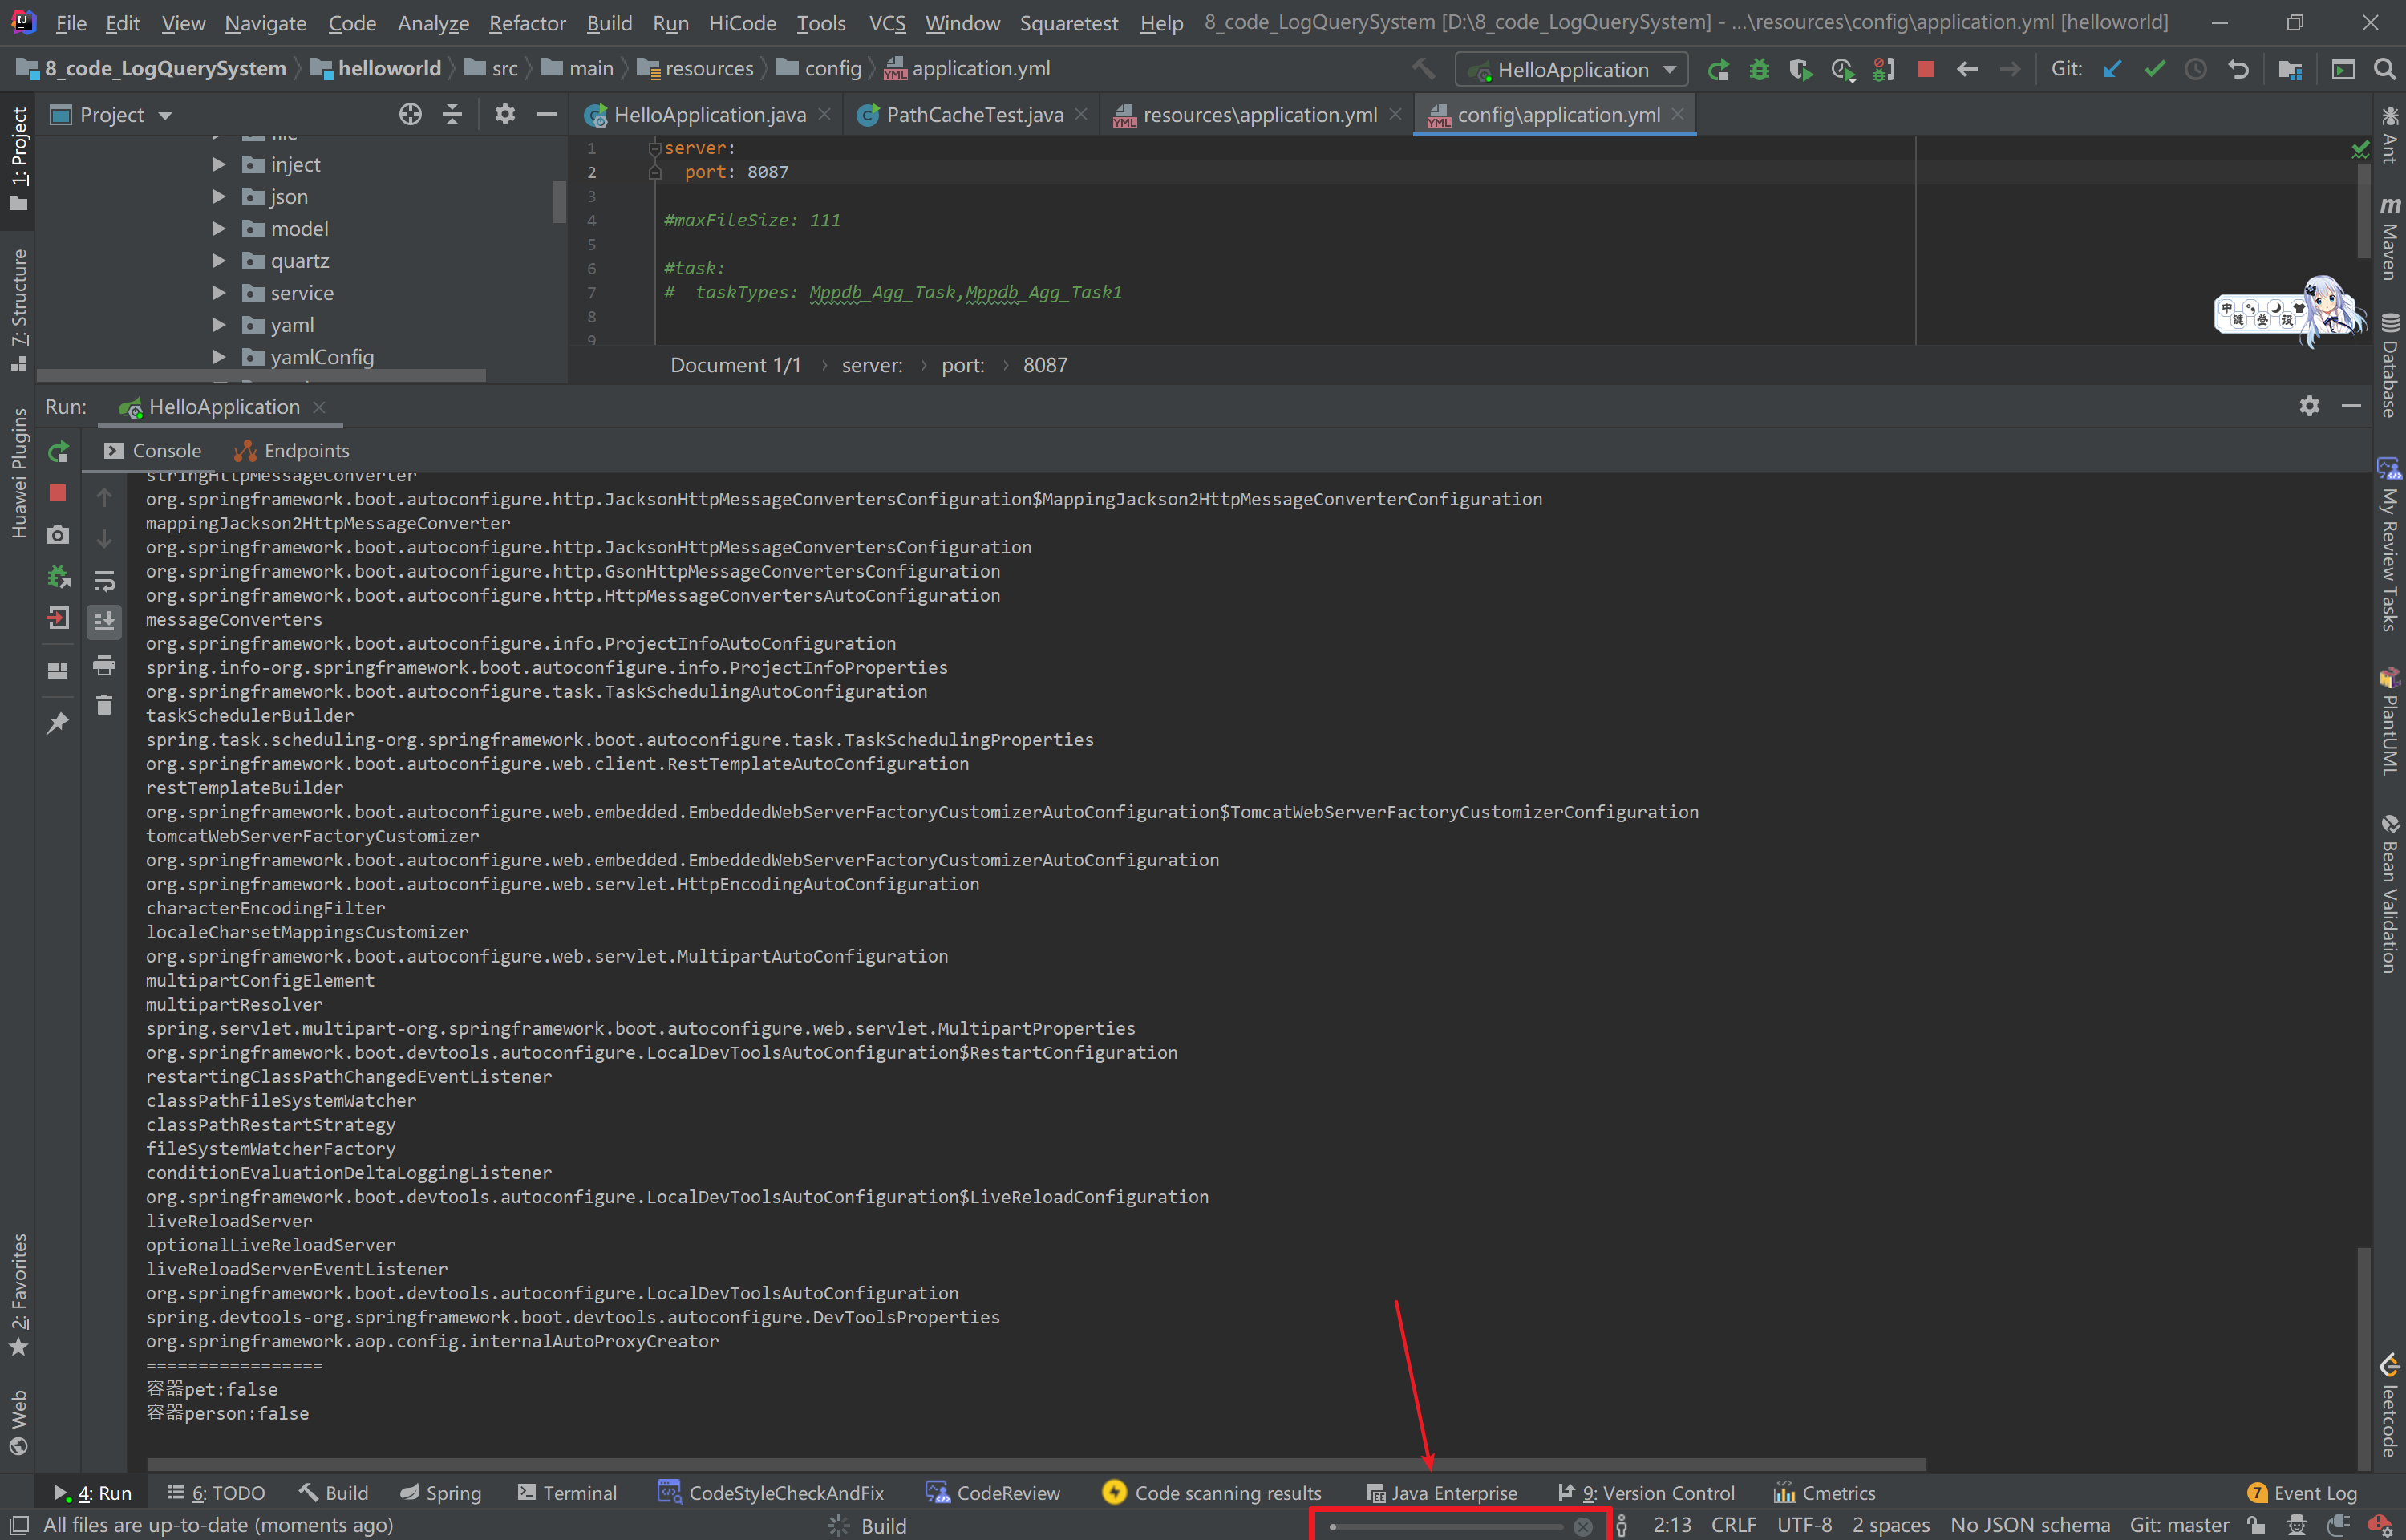
Task: Click up stack trace arrow in console
Action: pyautogui.click(x=104, y=497)
